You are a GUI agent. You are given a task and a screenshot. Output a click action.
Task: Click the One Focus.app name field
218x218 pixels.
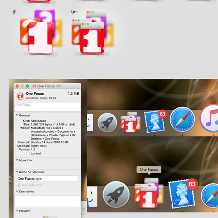pos(47,178)
